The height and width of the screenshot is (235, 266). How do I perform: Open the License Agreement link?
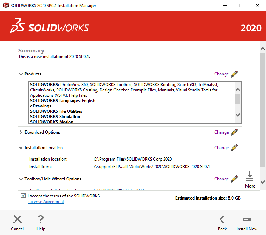46,202
